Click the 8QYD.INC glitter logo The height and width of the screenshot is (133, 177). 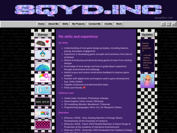pos(88,11)
